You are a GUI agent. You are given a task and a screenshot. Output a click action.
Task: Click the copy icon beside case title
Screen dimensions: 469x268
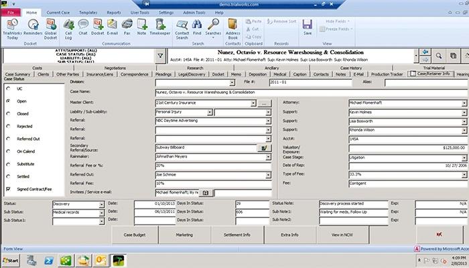coord(454,56)
